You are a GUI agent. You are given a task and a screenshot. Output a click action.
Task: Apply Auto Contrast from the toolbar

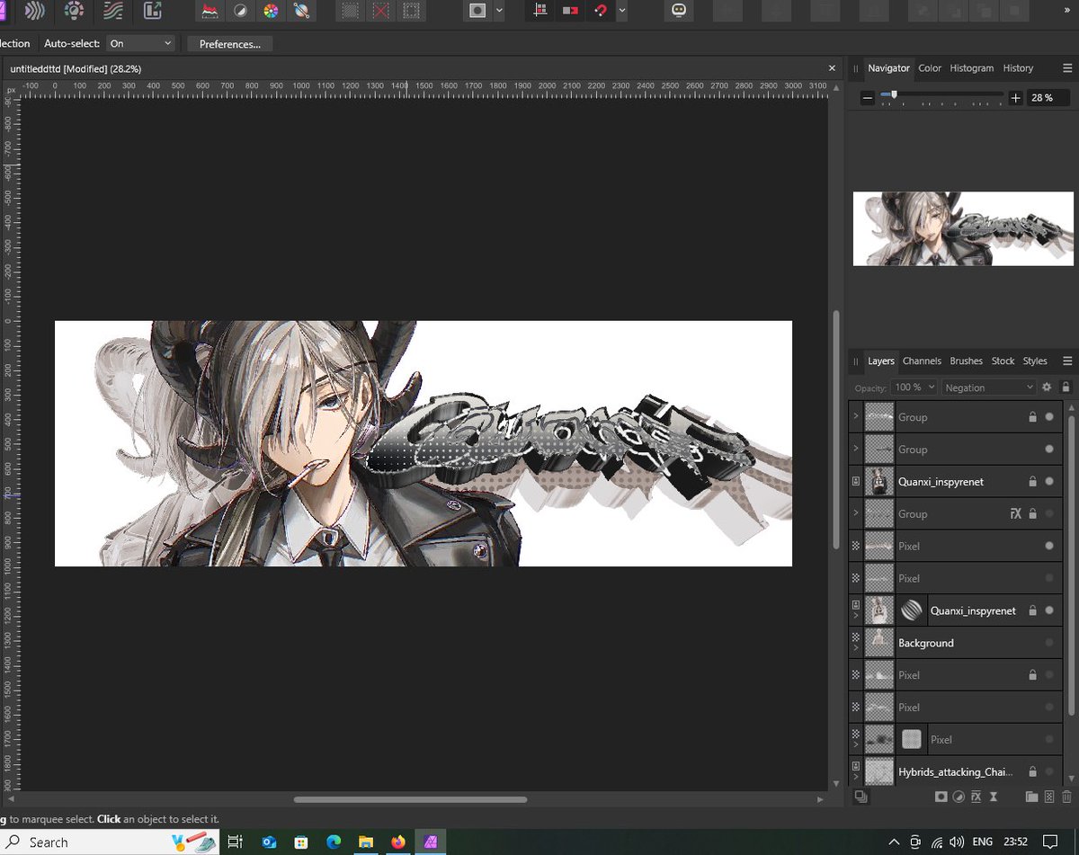pyautogui.click(x=240, y=11)
